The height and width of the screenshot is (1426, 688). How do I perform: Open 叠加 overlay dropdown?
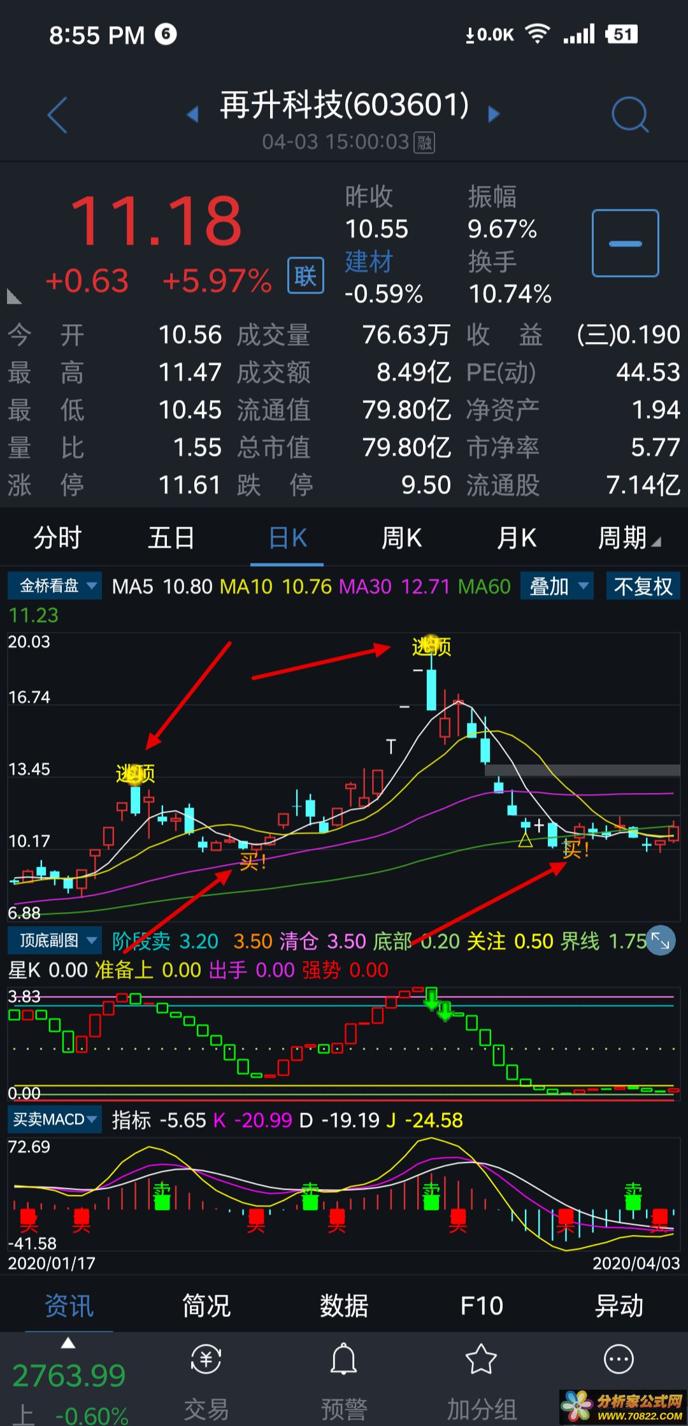(x=557, y=586)
